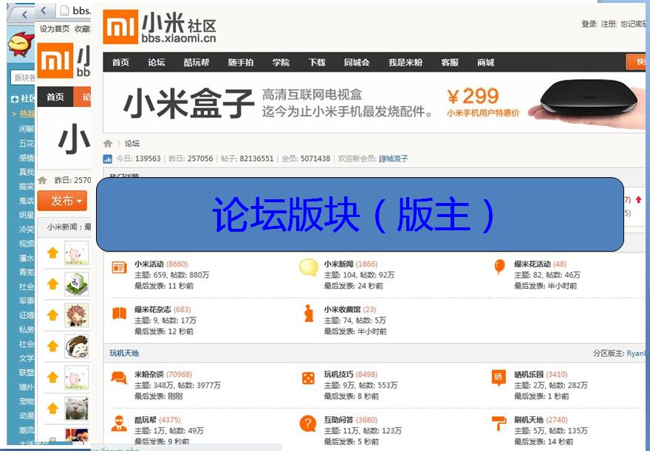
Task: Select 论坛 in the dark navigation bar
Action: tap(157, 63)
